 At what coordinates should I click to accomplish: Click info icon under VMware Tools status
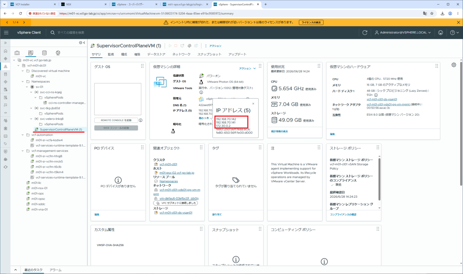(x=201, y=92)
